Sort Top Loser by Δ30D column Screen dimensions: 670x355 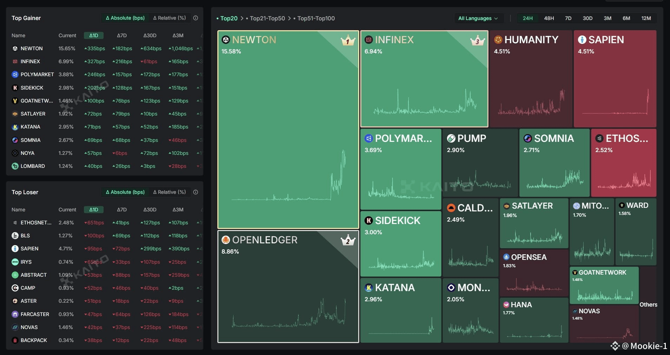(x=150, y=210)
